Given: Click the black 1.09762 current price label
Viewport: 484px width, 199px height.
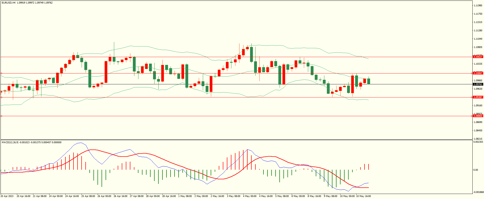Looking at the screenshot, I should (478, 84).
